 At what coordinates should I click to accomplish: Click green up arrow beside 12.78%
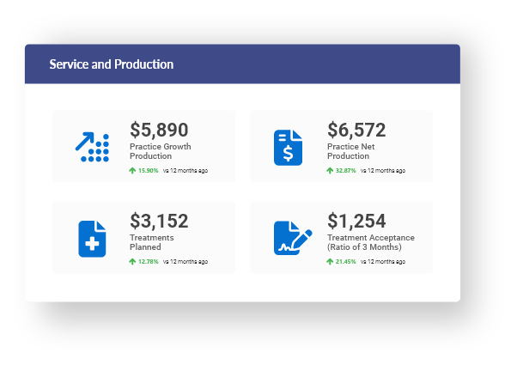(x=132, y=261)
